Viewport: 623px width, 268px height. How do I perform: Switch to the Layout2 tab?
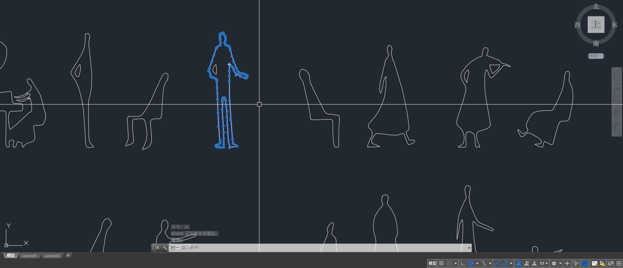tap(52, 256)
